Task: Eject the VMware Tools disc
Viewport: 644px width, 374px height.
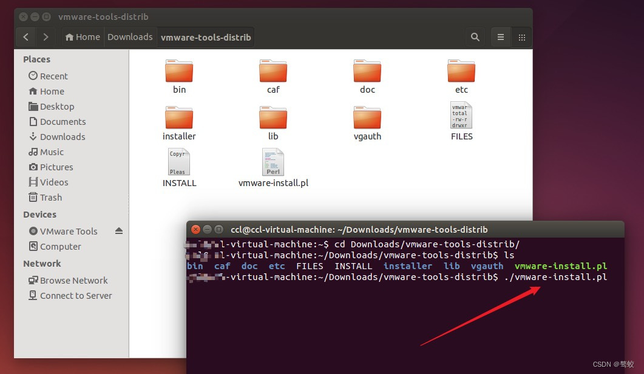Action: click(119, 231)
